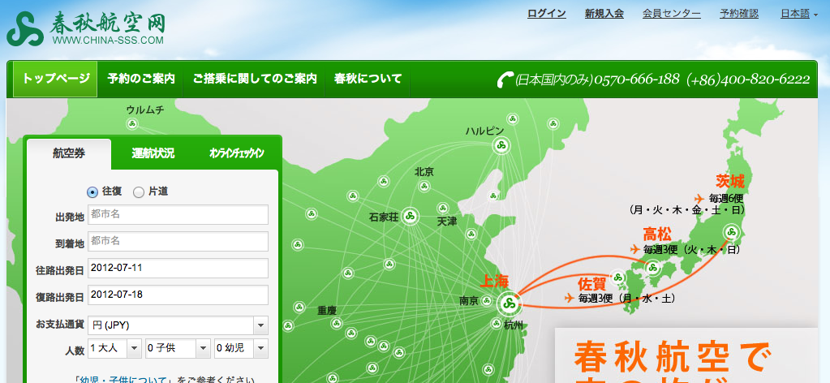Click the Urumqi city marker on map

coord(132,124)
